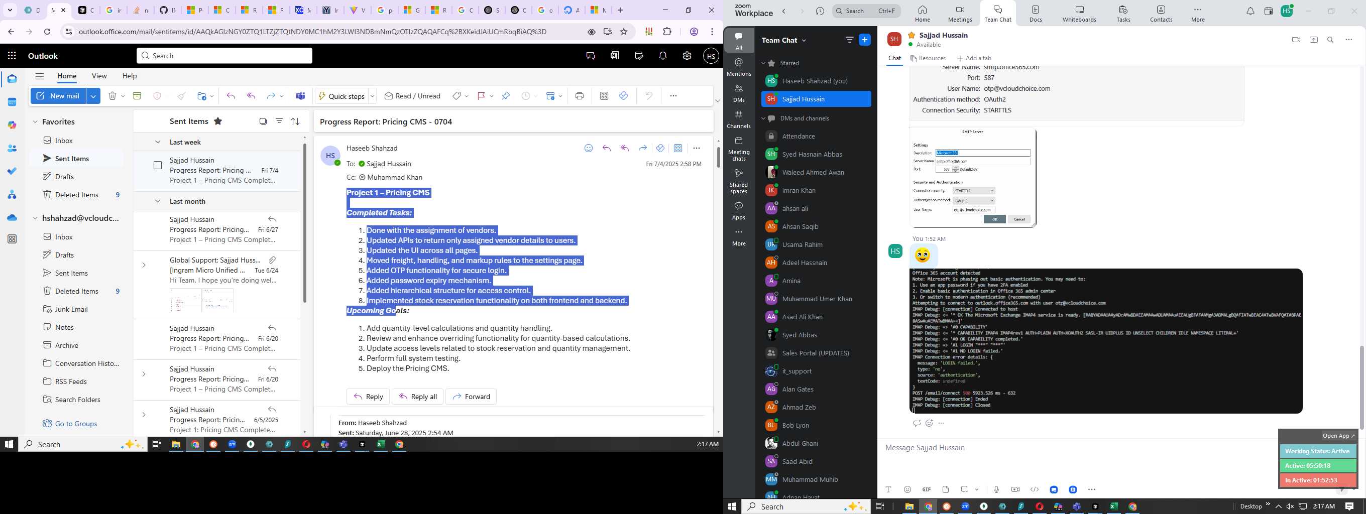
Task: Collapse Starred section in Zoom chat
Action: click(x=763, y=63)
